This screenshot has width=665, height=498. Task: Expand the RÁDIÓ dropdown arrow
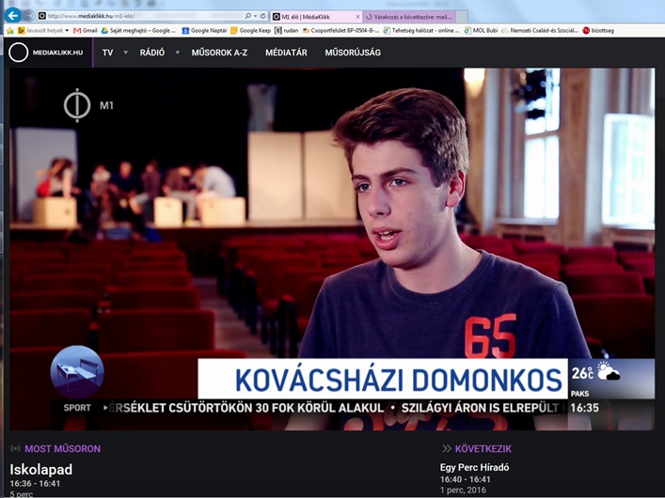pos(177,53)
